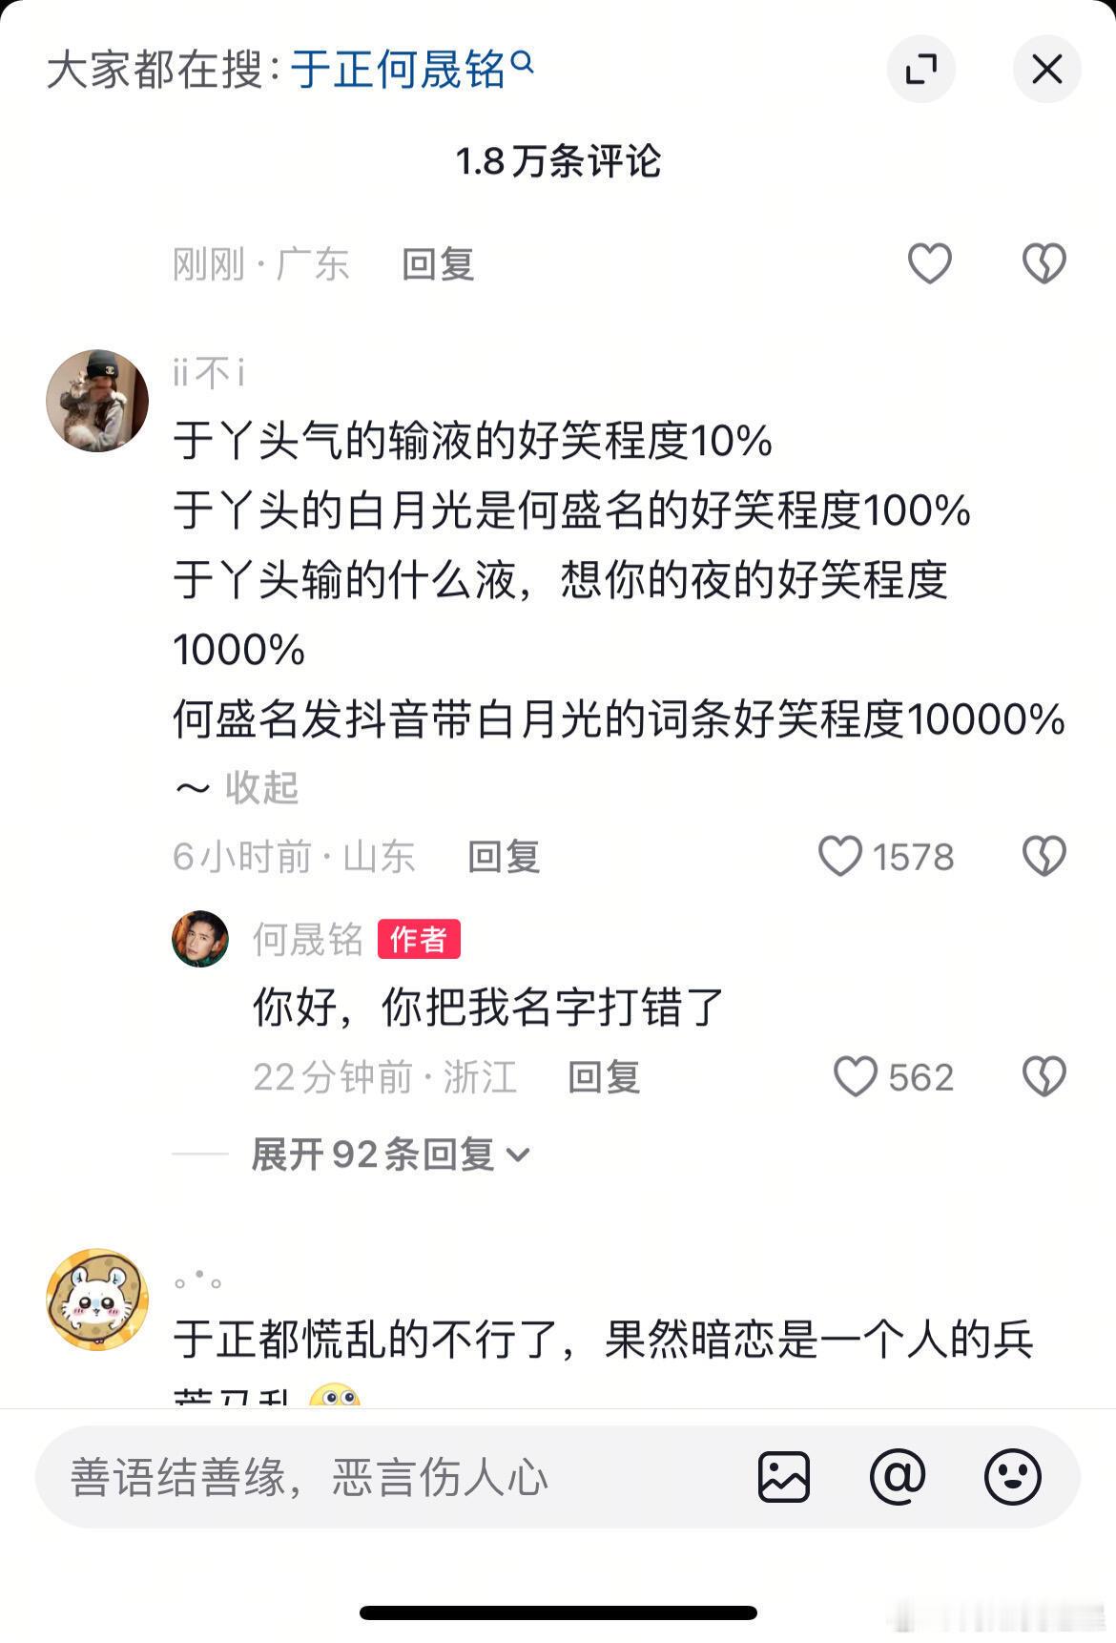Open 何晟铭's author avatar
Screen dimensions: 1116x1643
tap(200, 939)
